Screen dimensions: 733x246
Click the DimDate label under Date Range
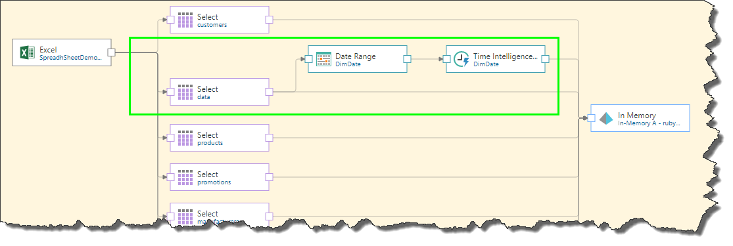coord(348,64)
